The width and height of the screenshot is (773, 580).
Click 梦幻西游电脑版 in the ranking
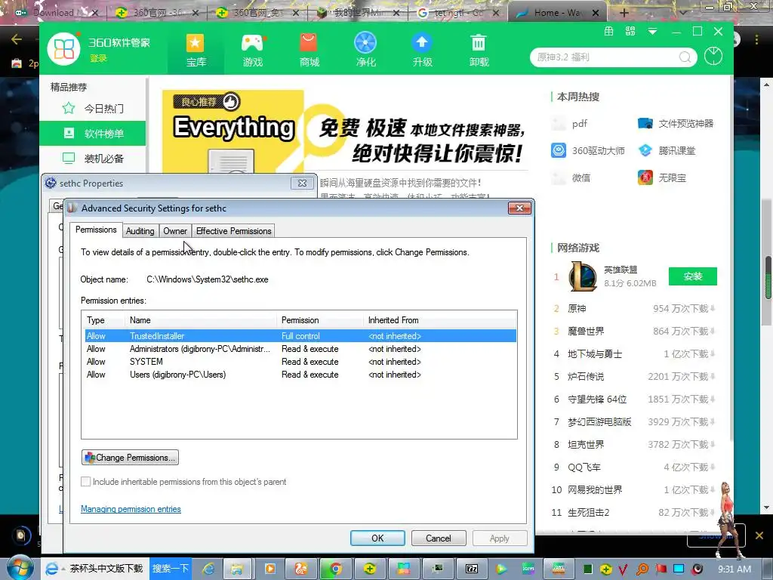click(599, 422)
